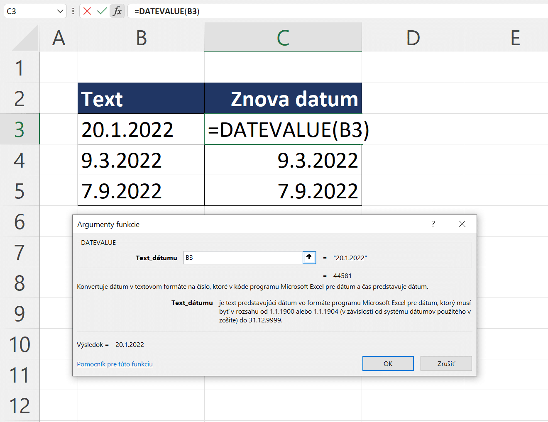
Task: Click the Text_dátumu field label
Action: coord(156,258)
